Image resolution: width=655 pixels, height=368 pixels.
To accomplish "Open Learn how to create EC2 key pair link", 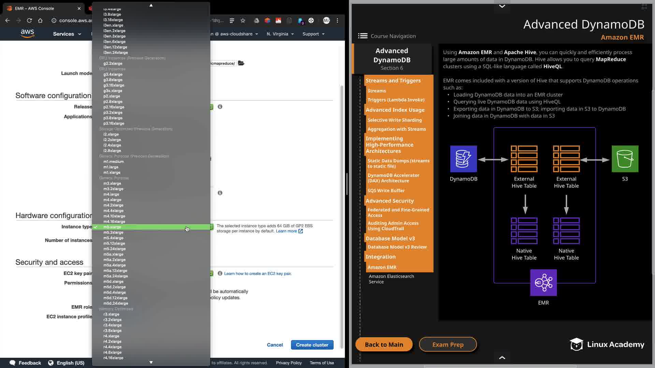I will pos(258,273).
